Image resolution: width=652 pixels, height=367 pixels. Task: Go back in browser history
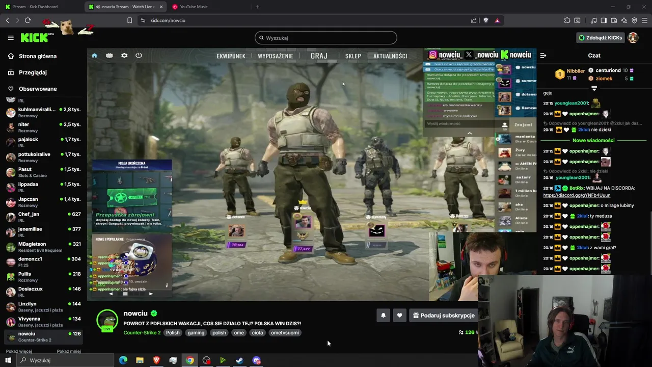point(7,20)
